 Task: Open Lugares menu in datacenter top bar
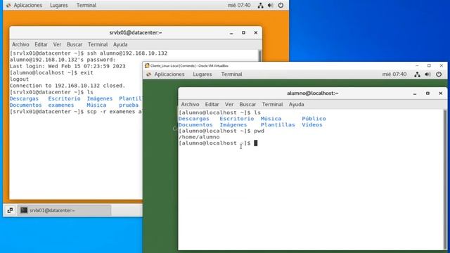coord(59,5)
